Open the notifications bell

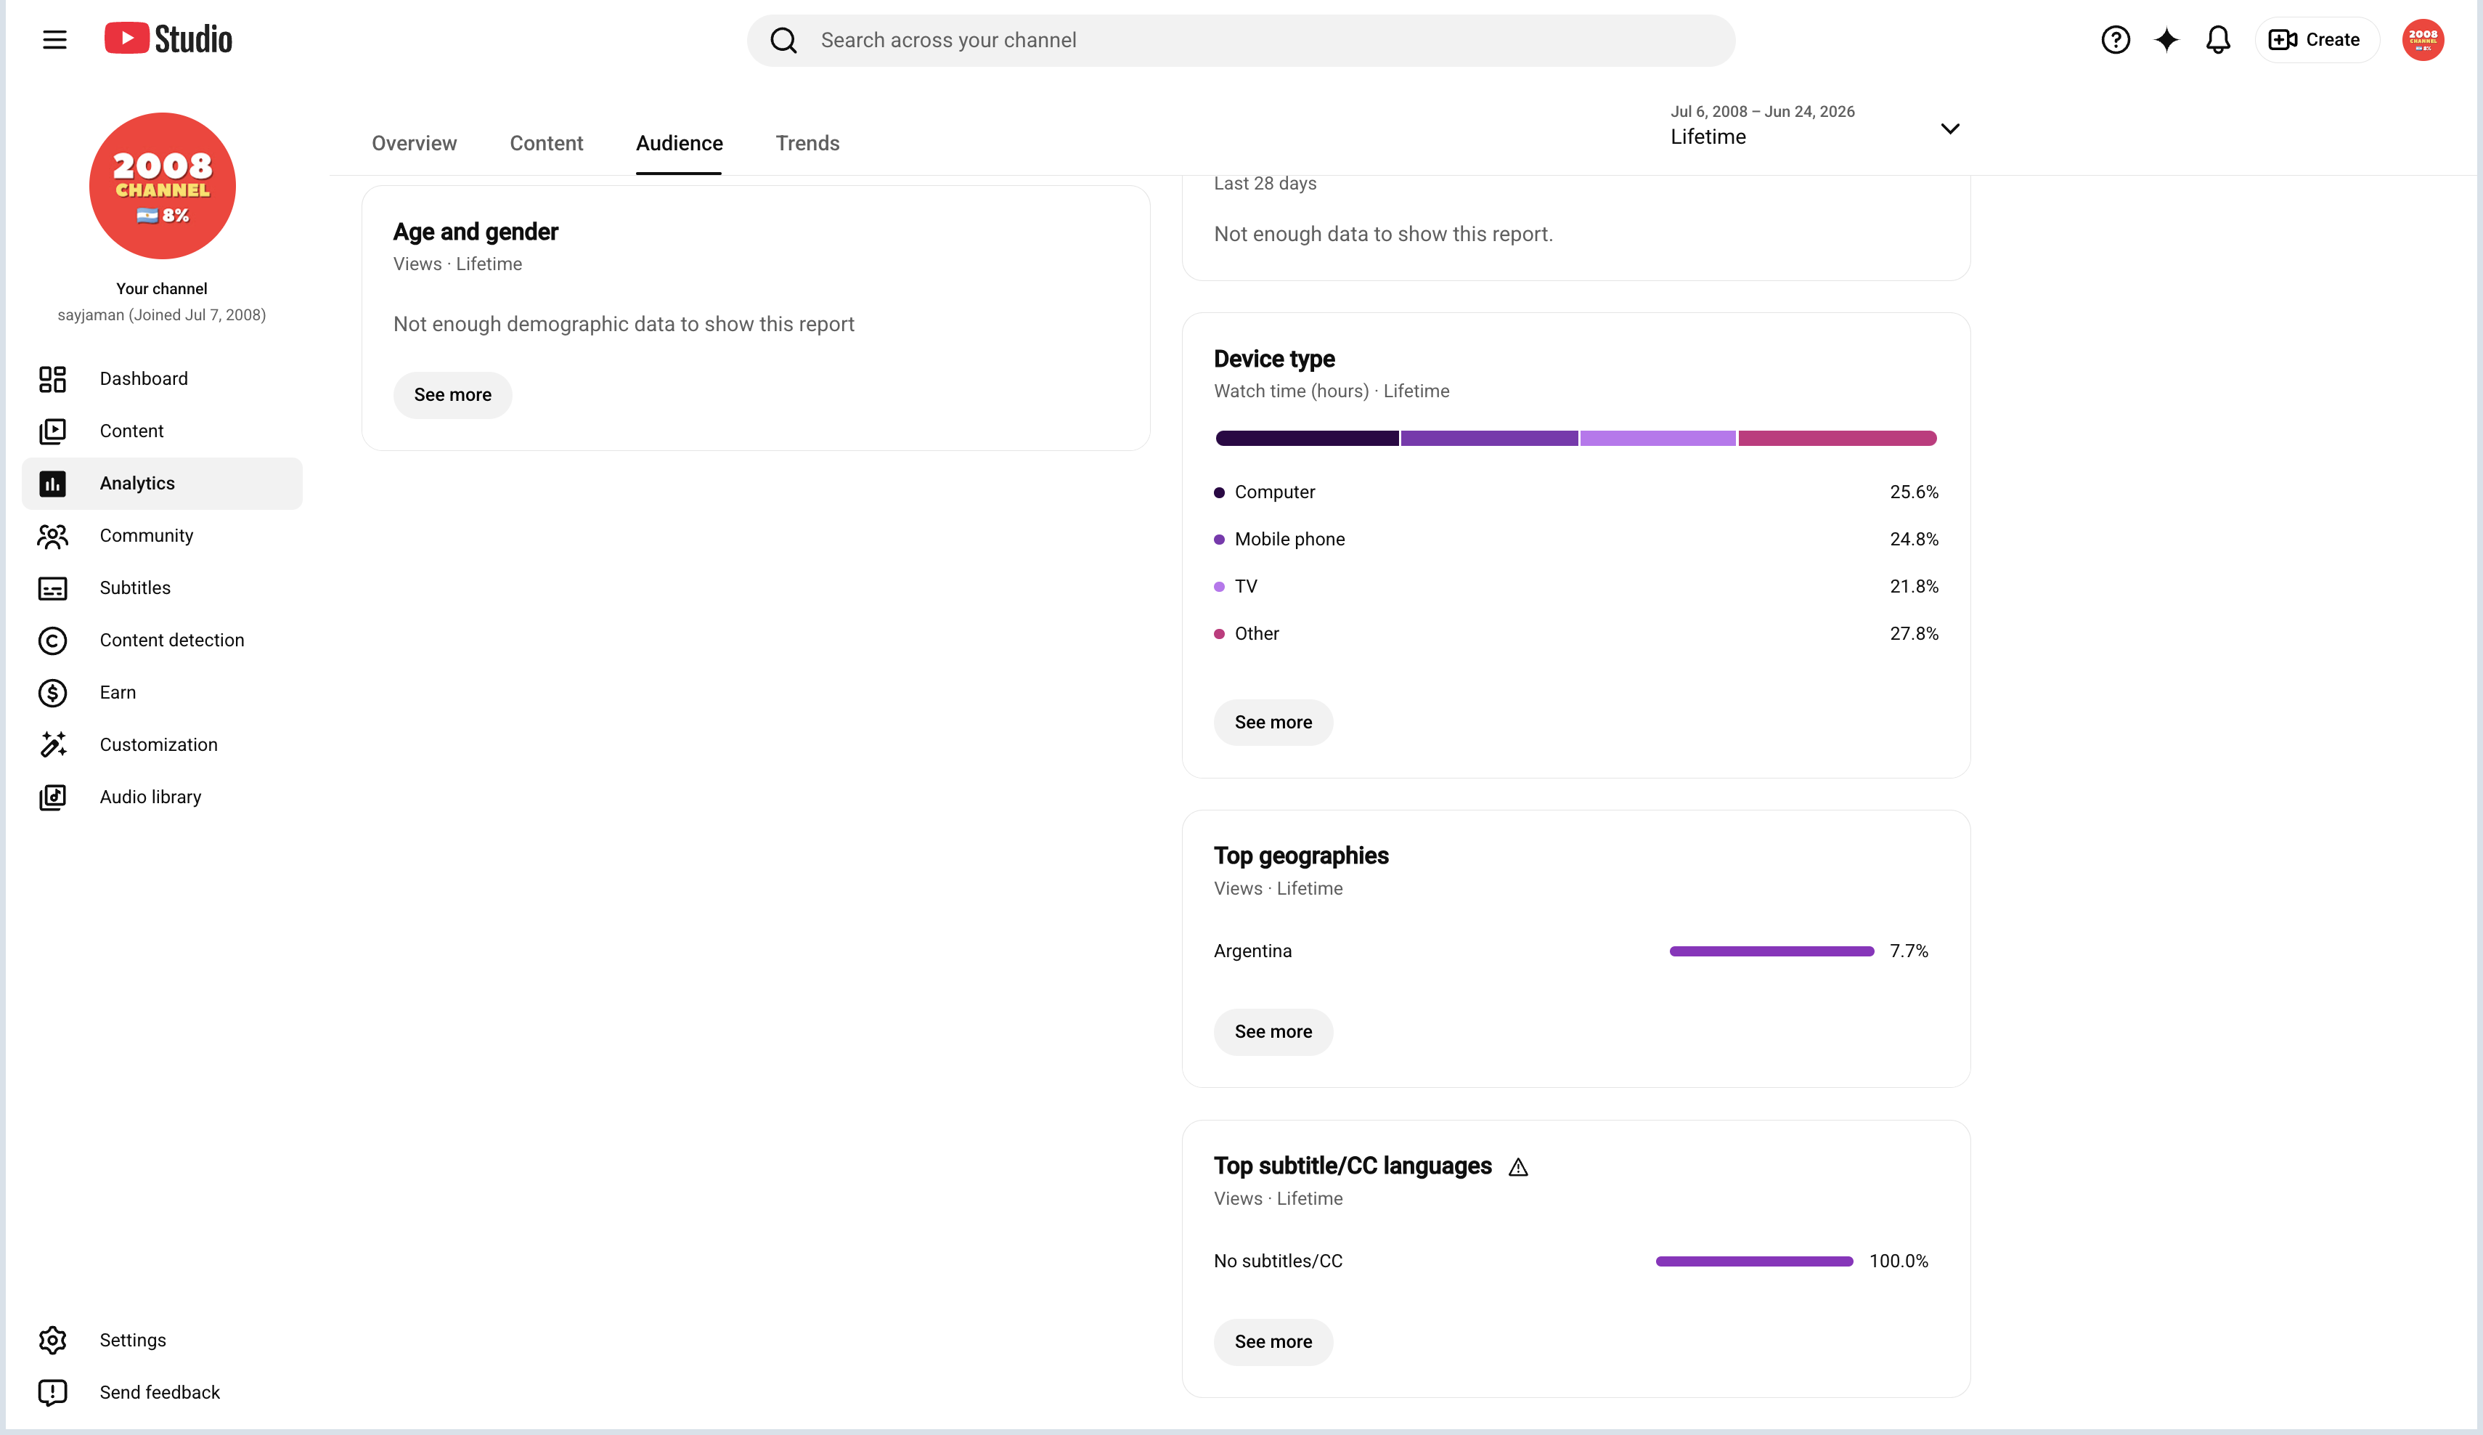tap(2218, 39)
